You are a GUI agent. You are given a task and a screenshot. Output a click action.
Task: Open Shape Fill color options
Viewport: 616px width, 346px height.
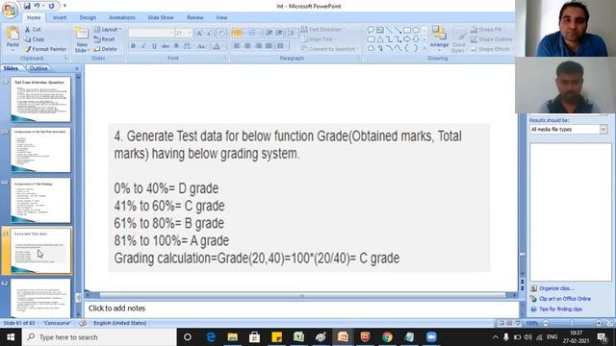click(486, 29)
